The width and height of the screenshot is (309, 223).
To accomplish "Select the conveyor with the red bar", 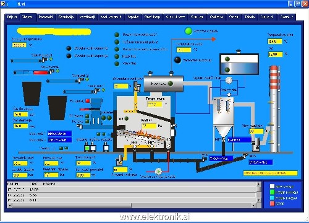I will click(x=33, y=72).
